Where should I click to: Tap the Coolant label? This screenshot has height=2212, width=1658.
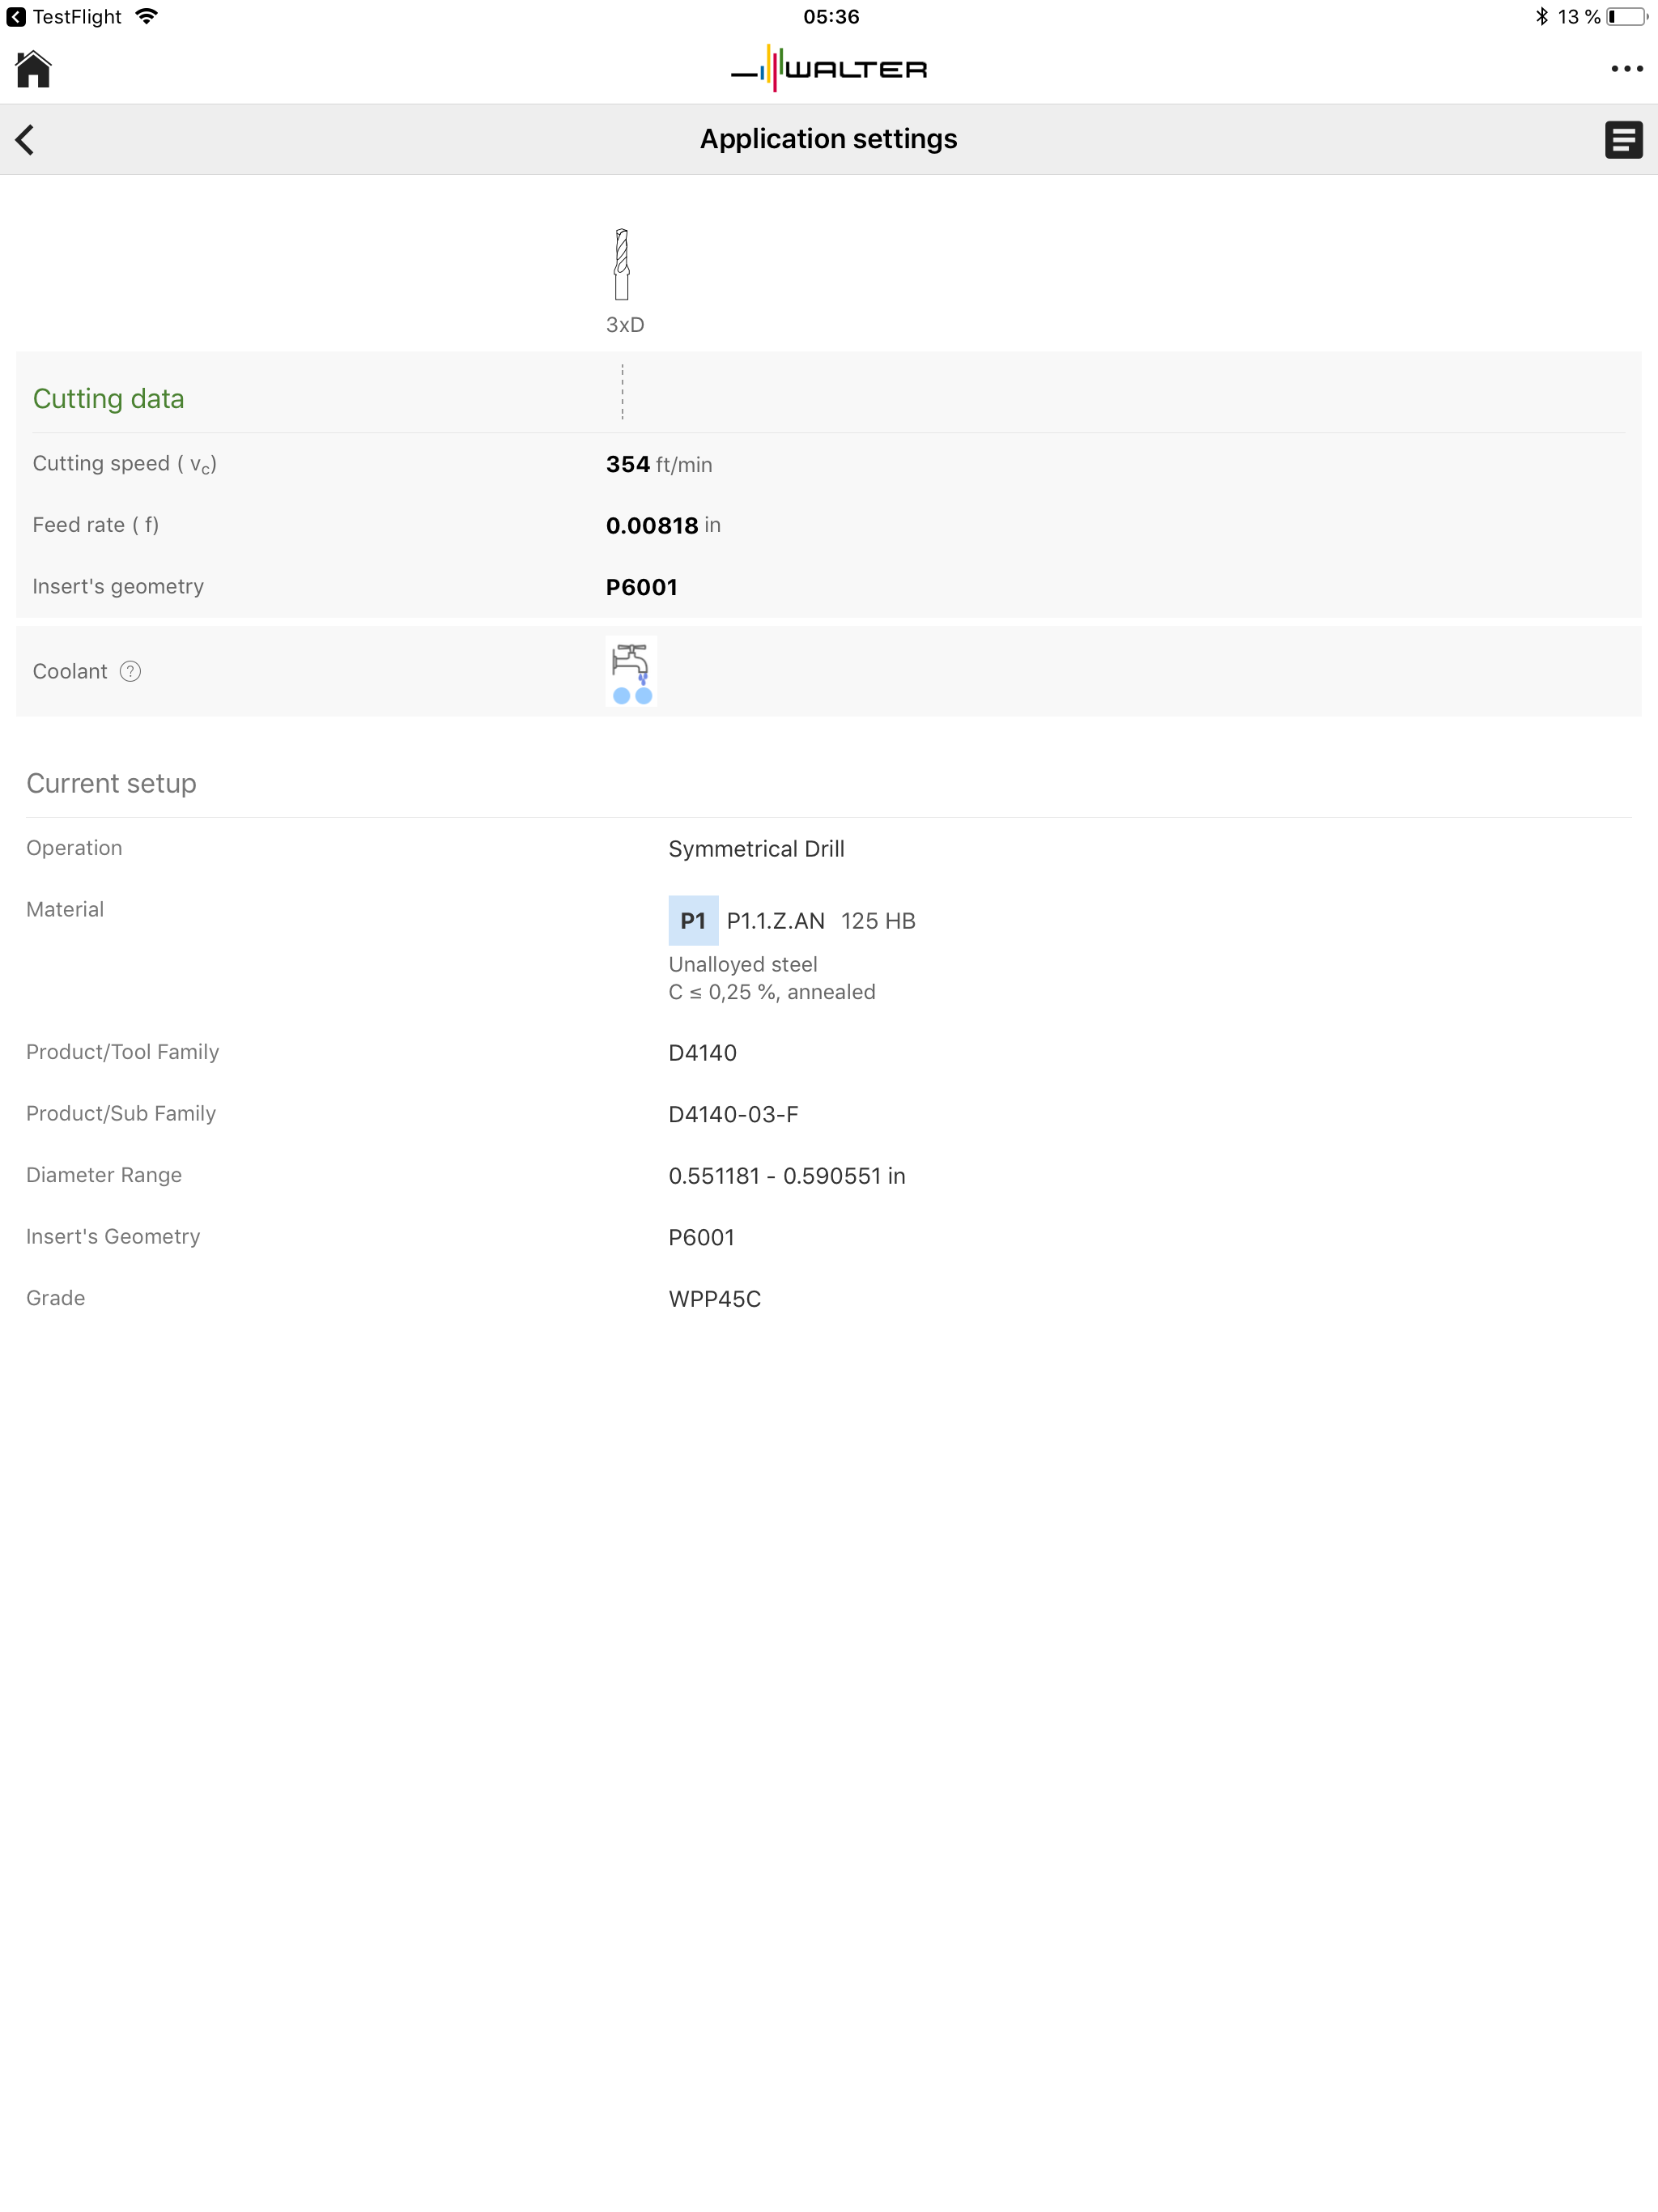[x=70, y=671]
